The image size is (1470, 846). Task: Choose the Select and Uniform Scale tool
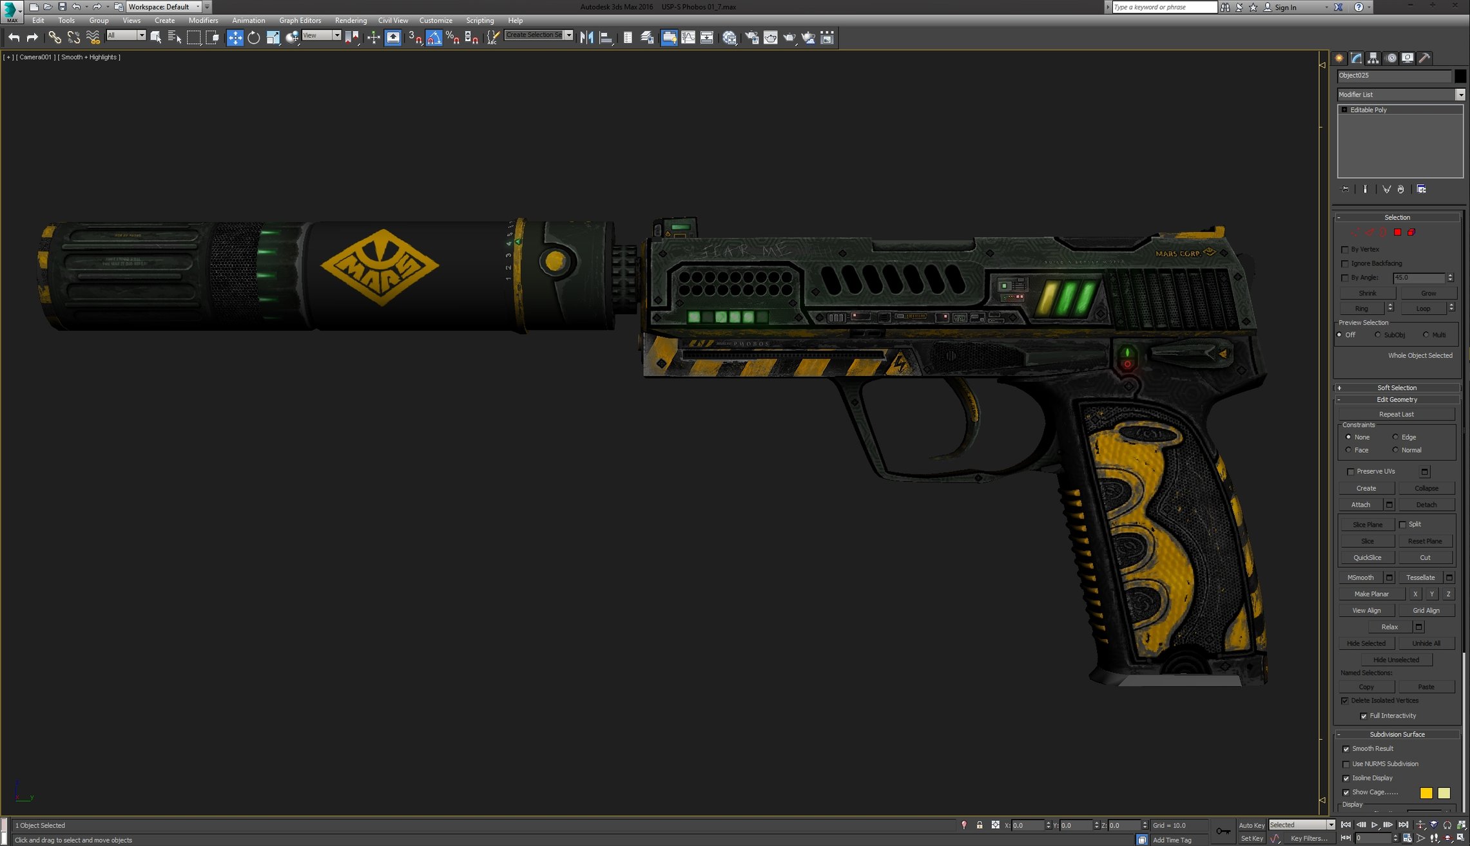tap(273, 37)
